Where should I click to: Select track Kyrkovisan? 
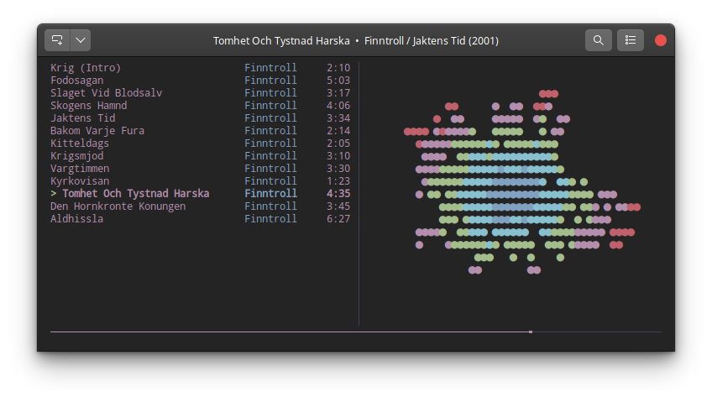click(x=80, y=181)
